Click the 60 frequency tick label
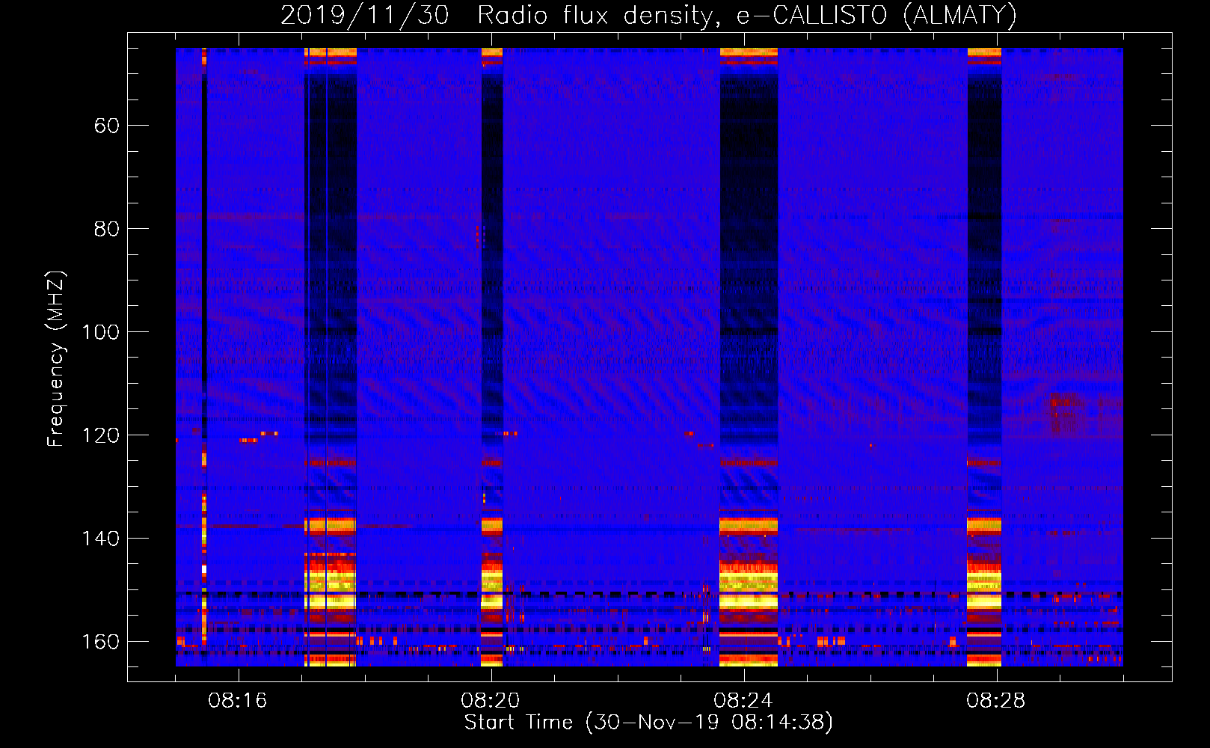 click(x=107, y=126)
